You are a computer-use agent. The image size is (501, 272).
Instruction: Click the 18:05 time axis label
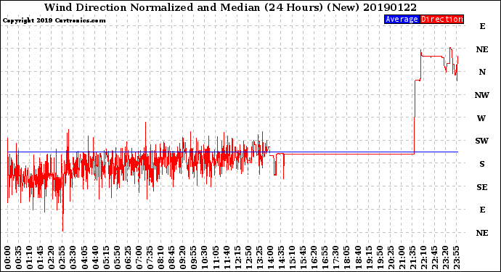[x=347, y=257]
